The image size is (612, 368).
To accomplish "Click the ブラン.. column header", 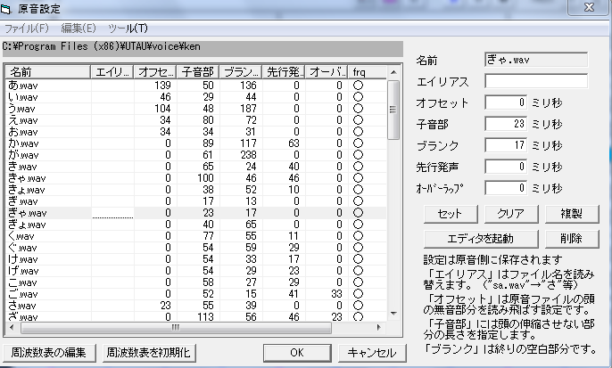I will (x=241, y=72).
